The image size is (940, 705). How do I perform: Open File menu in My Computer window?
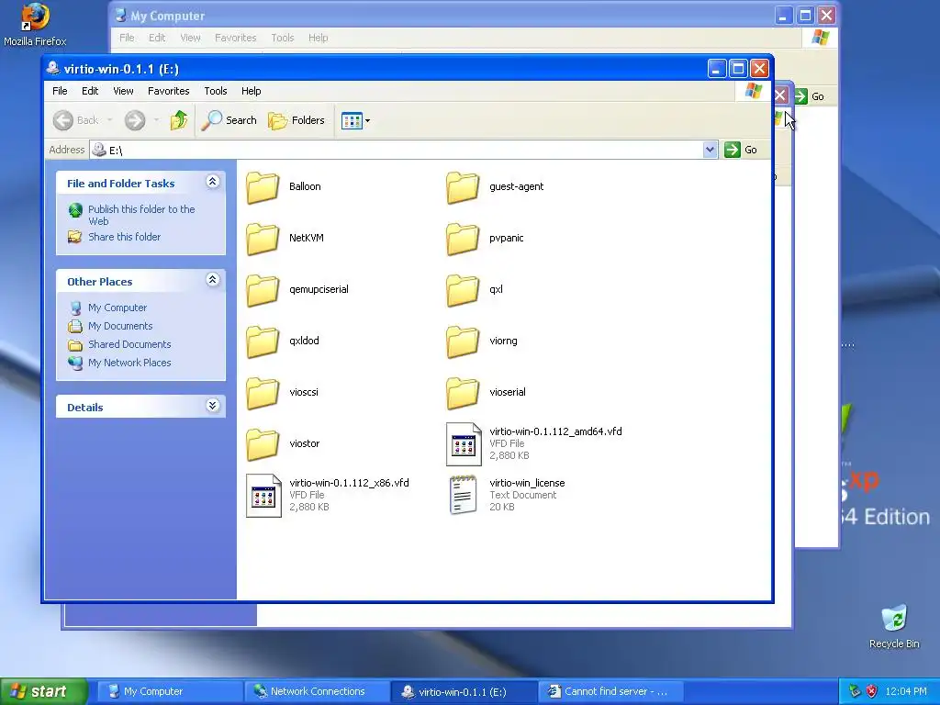[127, 38]
